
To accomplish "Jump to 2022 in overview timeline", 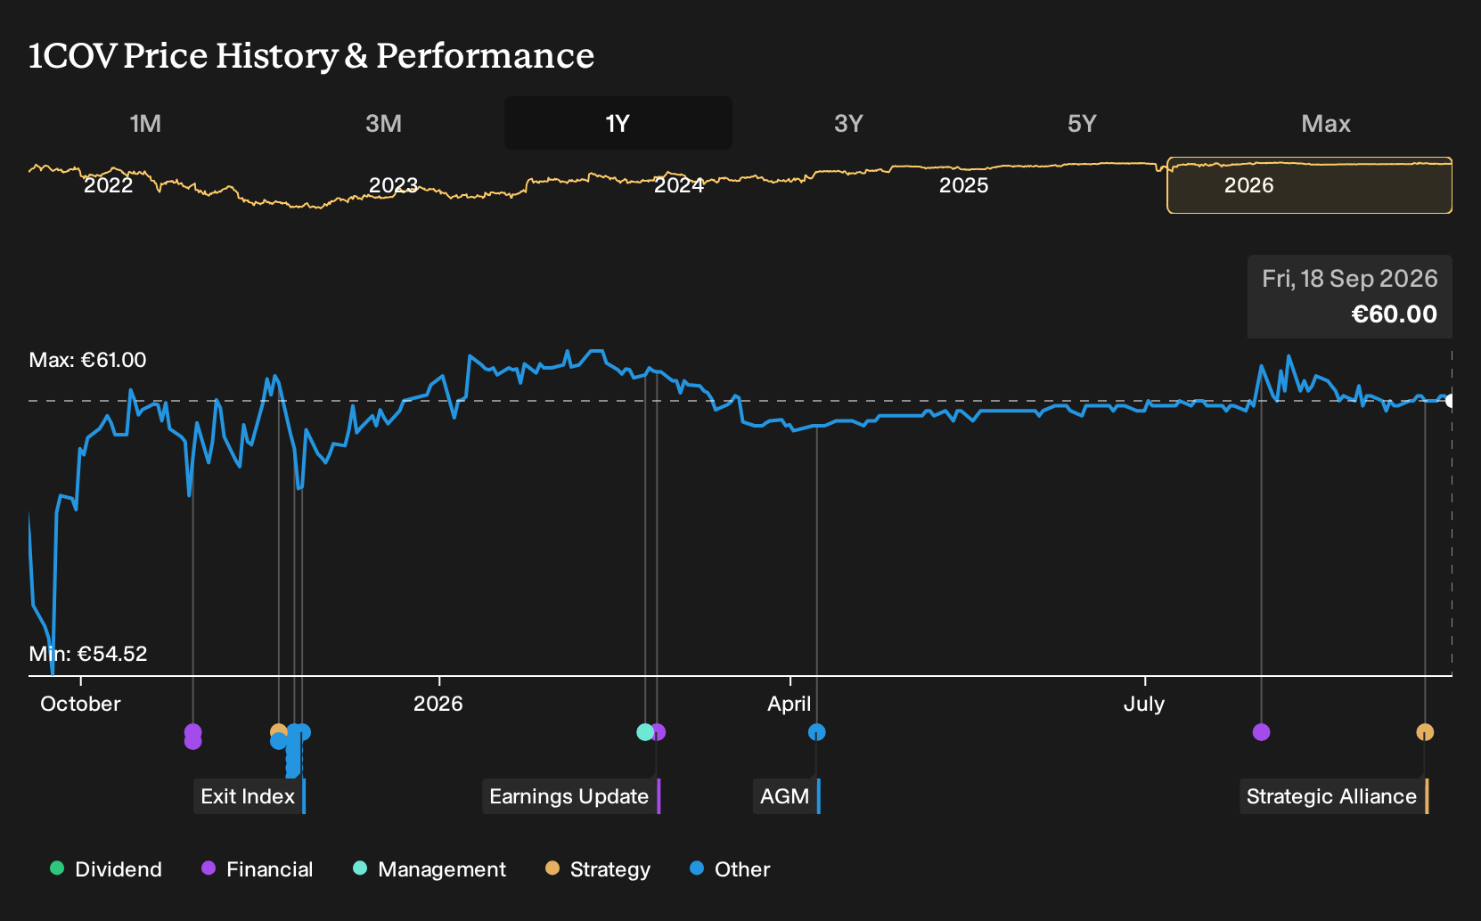I will [108, 185].
